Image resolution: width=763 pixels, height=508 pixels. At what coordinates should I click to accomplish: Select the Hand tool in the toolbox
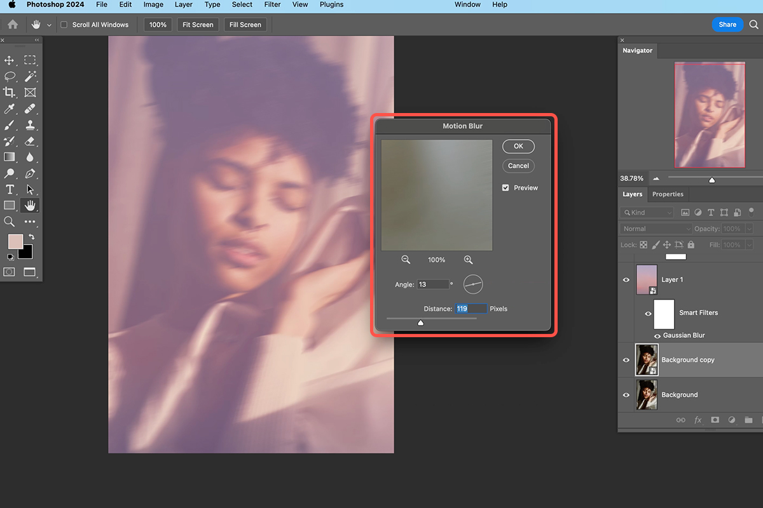coord(30,205)
